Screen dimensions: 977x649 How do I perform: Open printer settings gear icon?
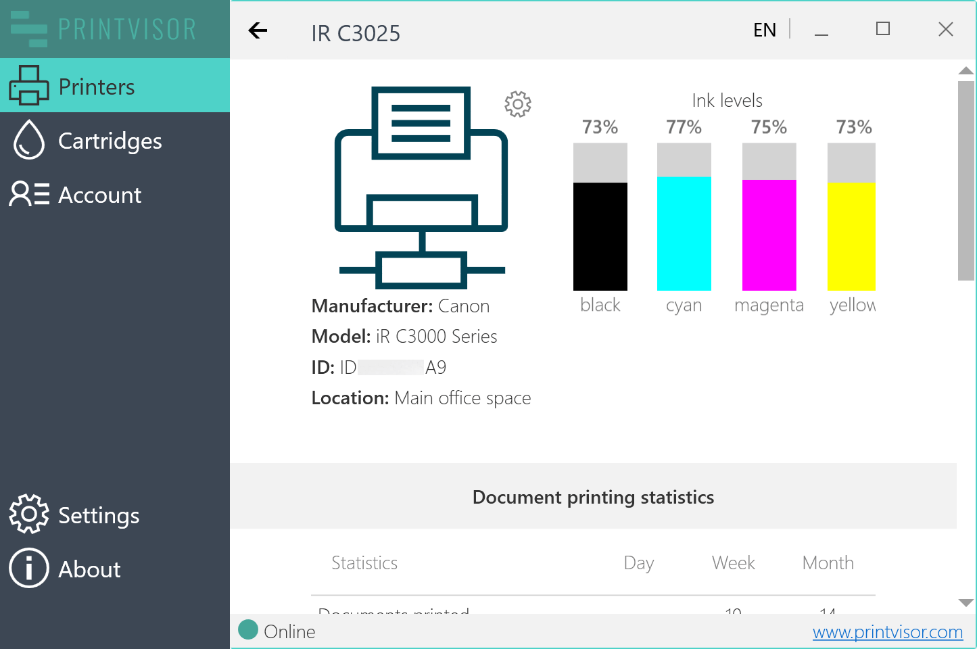coord(518,104)
